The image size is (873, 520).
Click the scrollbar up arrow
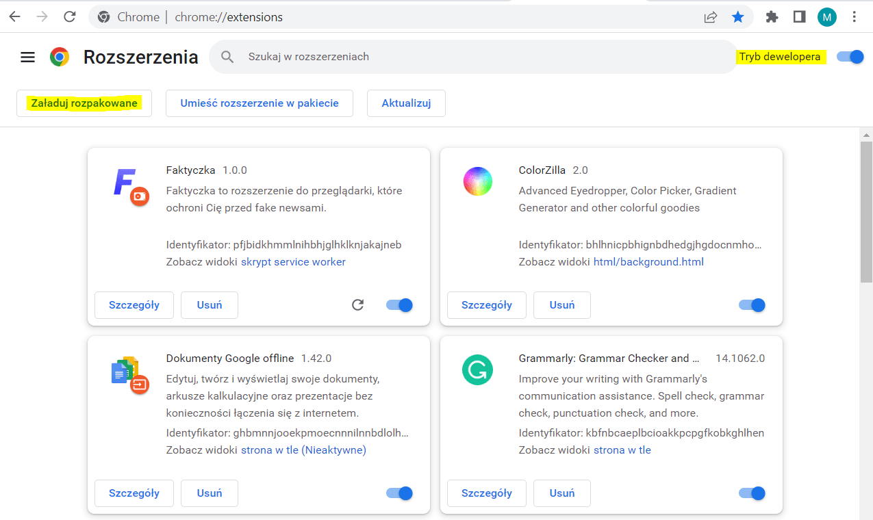pyautogui.click(x=866, y=134)
